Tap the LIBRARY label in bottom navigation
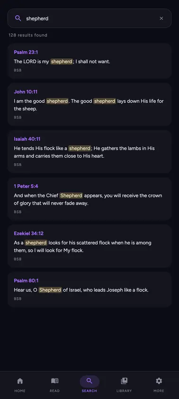The image size is (179, 399). 124,390
